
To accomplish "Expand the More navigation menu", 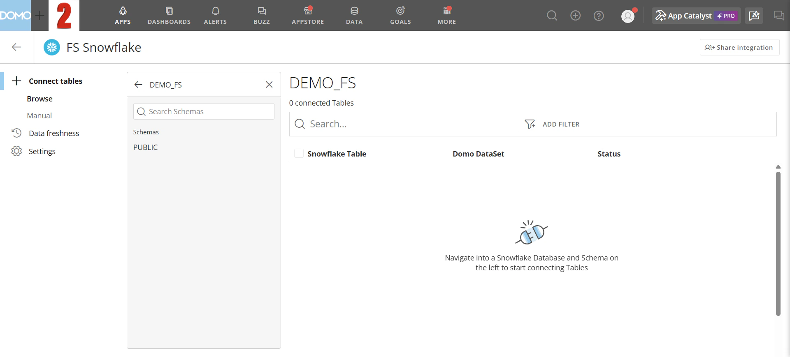I will point(447,16).
